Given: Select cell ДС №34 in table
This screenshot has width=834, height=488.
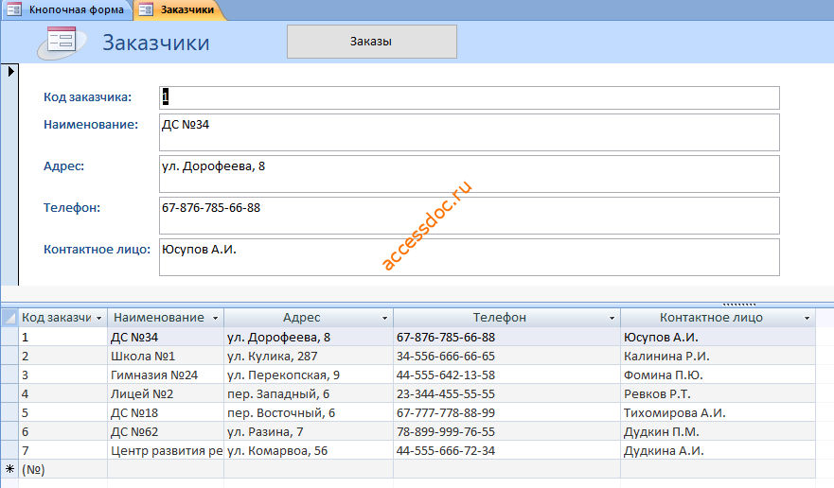Looking at the screenshot, I should (x=166, y=337).
